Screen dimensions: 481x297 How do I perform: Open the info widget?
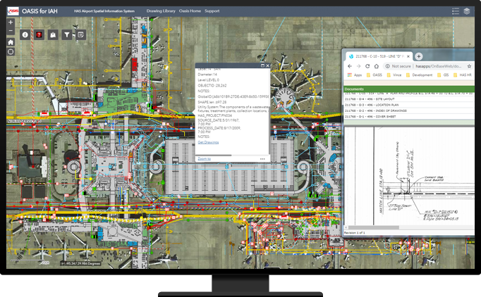coord(25,35)
